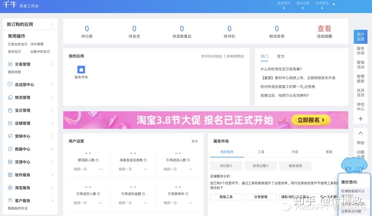372x216 pixels.
Task: Expand 我订购的应用 chevron
Action: (x=52, y=24)
